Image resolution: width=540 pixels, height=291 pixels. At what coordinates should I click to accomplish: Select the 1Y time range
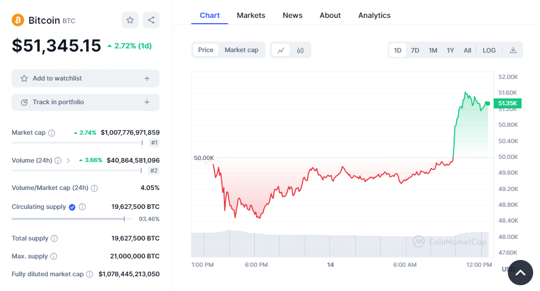click(450, 50)
